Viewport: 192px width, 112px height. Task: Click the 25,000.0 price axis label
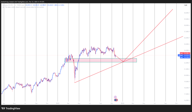pos(187,44)
